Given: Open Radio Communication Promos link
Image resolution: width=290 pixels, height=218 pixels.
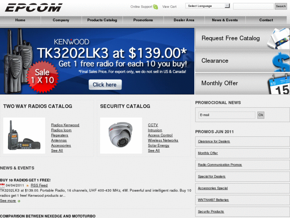Looking at the screenshot, I should coord(220,165).
